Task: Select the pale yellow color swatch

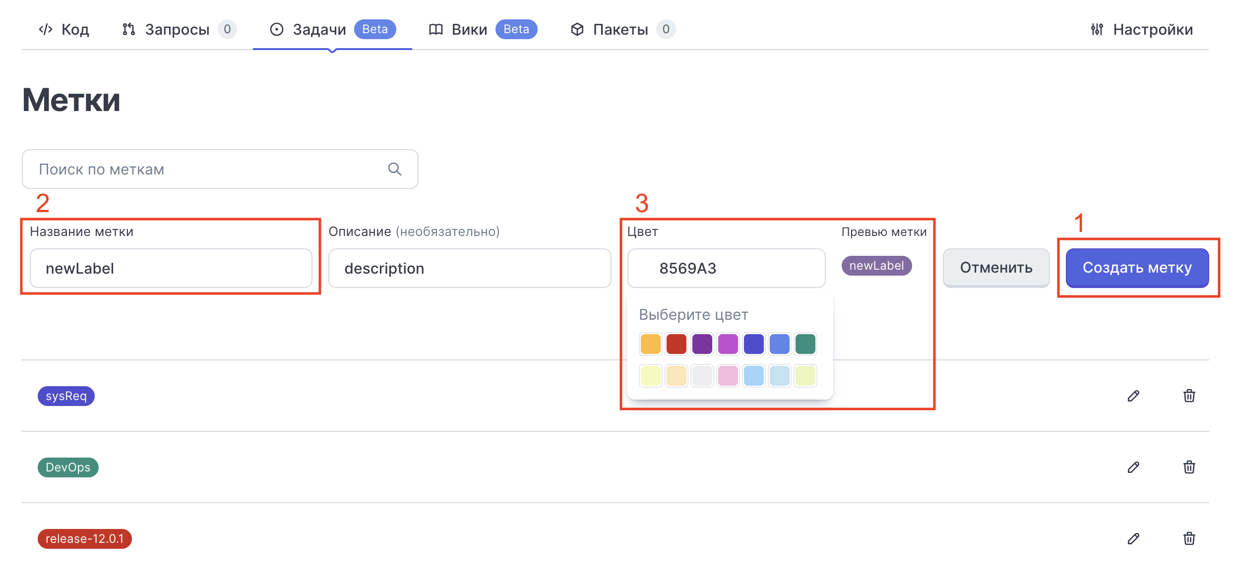Action: click(651, 376)
